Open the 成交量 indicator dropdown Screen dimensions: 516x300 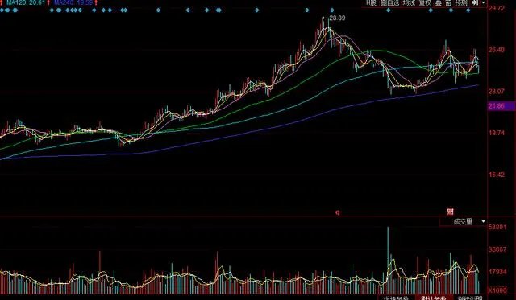pyautogui.click(x=464, y=222)
